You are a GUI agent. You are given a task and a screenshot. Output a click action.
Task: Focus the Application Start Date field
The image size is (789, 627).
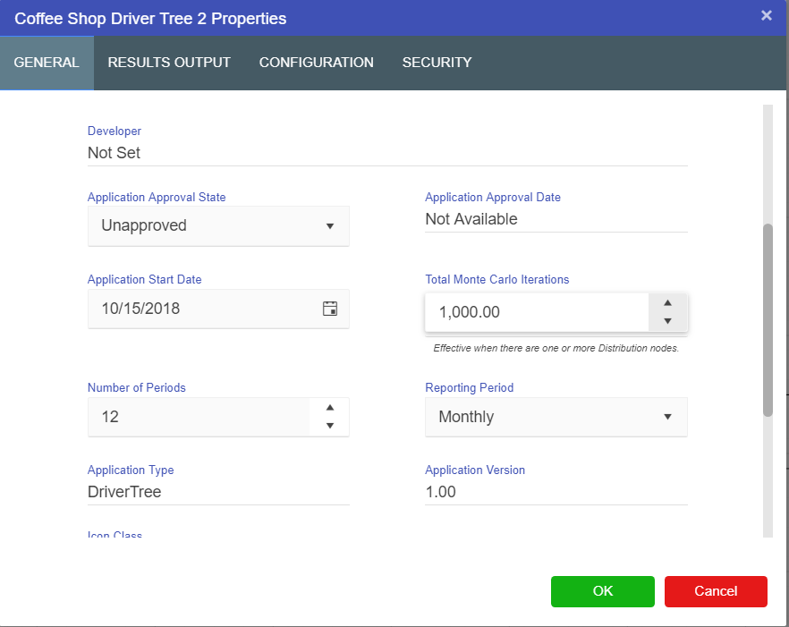point(201,309)
